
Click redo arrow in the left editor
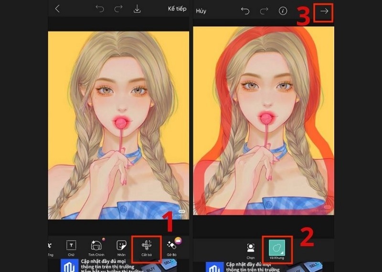coord(118,9)
